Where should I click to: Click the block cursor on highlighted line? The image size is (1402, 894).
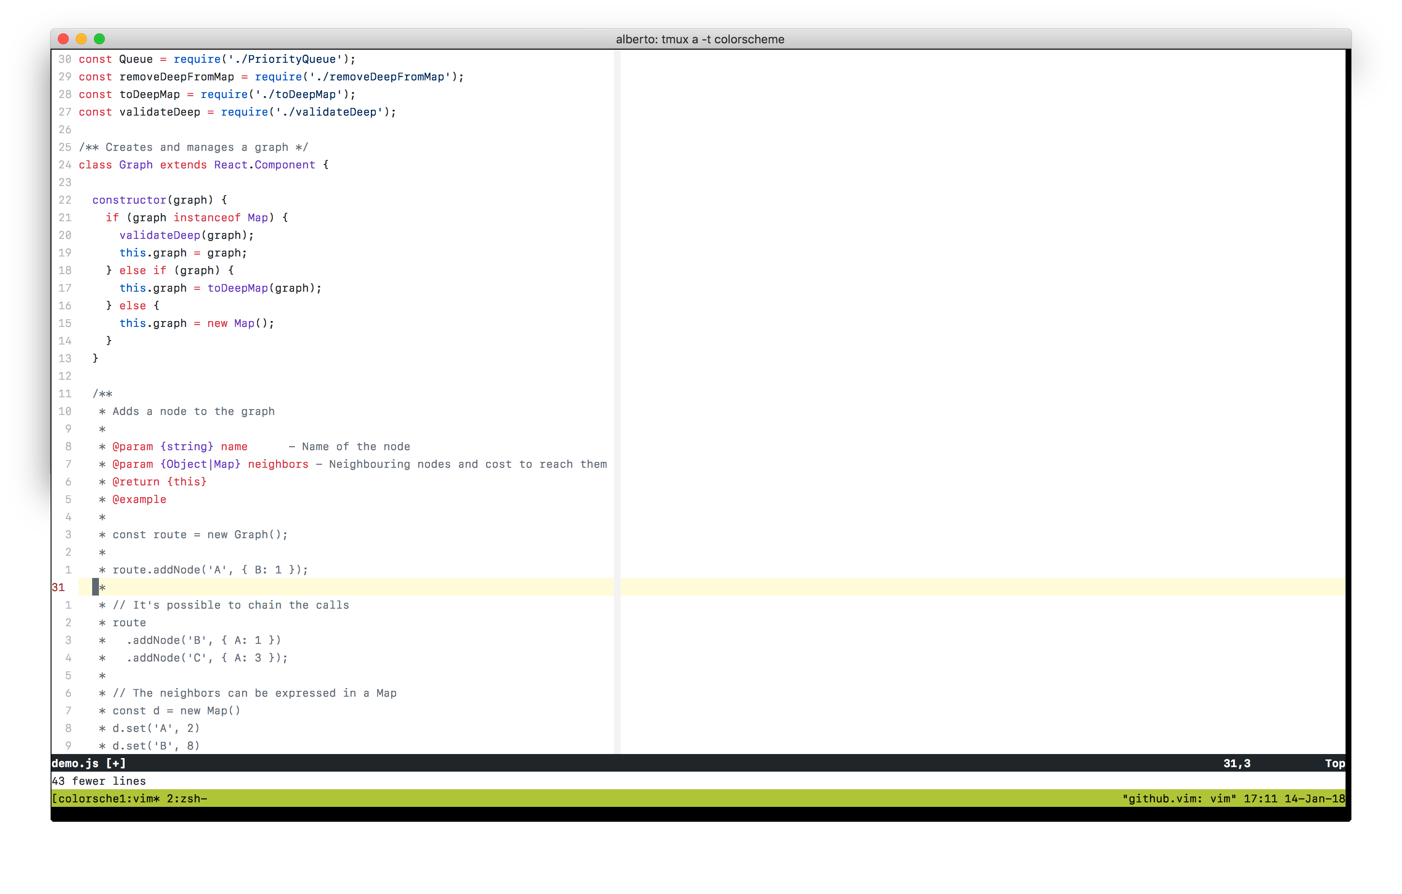(x=95, y=587)
